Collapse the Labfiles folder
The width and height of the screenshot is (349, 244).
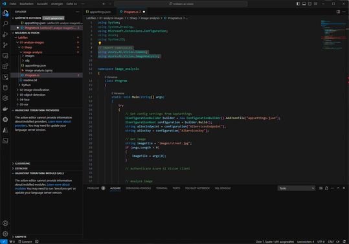click(23, 38)
